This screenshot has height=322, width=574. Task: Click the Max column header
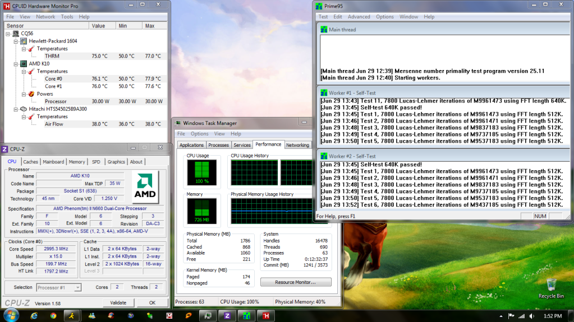[x=154, y=26]
